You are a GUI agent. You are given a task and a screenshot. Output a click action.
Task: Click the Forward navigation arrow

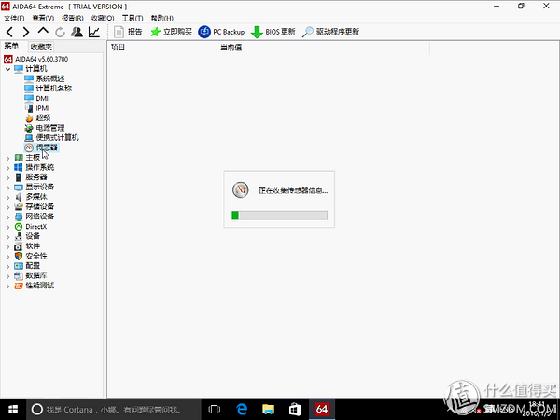(26, 32)
